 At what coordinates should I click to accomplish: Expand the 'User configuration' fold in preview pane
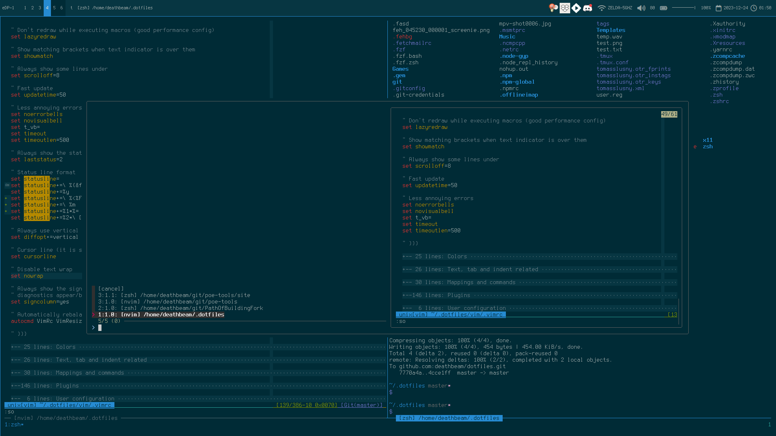pyautogui.click(x=539, y=308)
